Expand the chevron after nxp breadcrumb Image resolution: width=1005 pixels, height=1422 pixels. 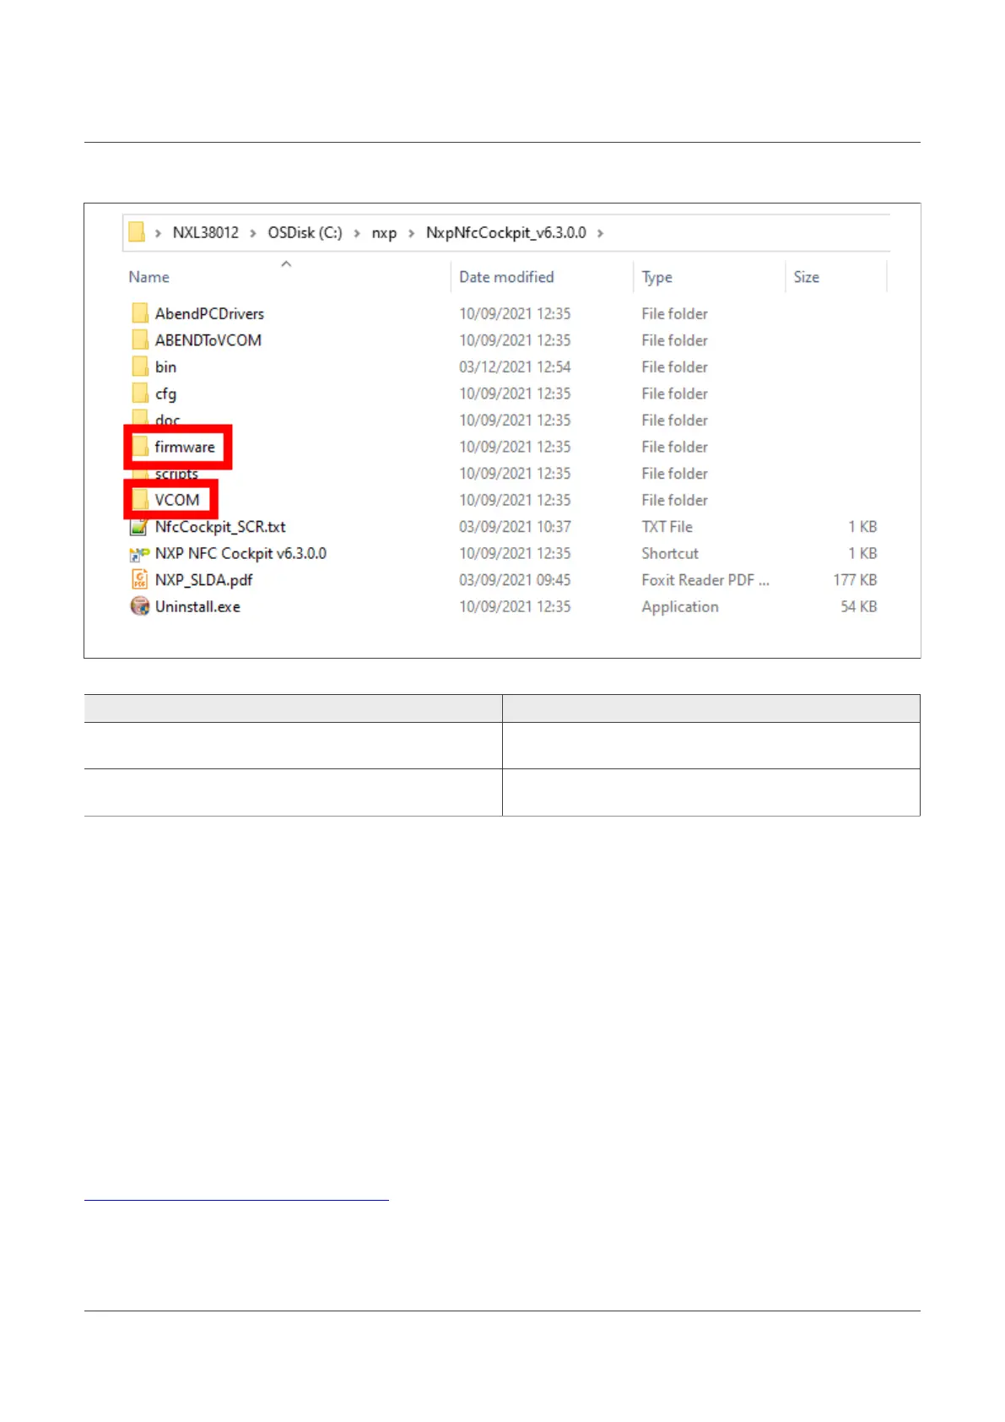click(x=411, y=233)
